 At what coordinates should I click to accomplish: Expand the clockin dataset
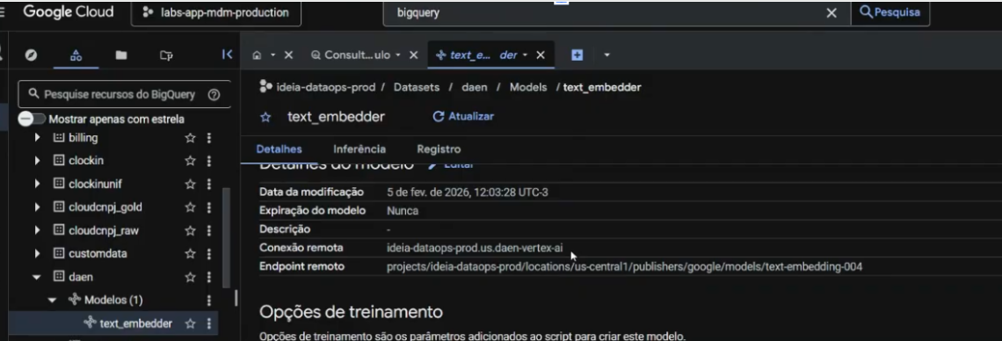tap(37, 161)
